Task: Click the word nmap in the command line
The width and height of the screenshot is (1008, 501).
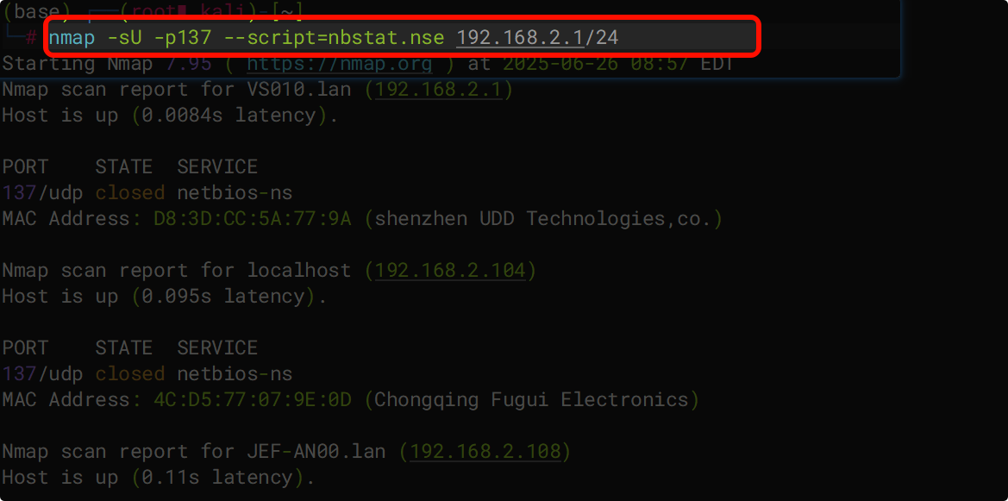Action: pos(72,37)
